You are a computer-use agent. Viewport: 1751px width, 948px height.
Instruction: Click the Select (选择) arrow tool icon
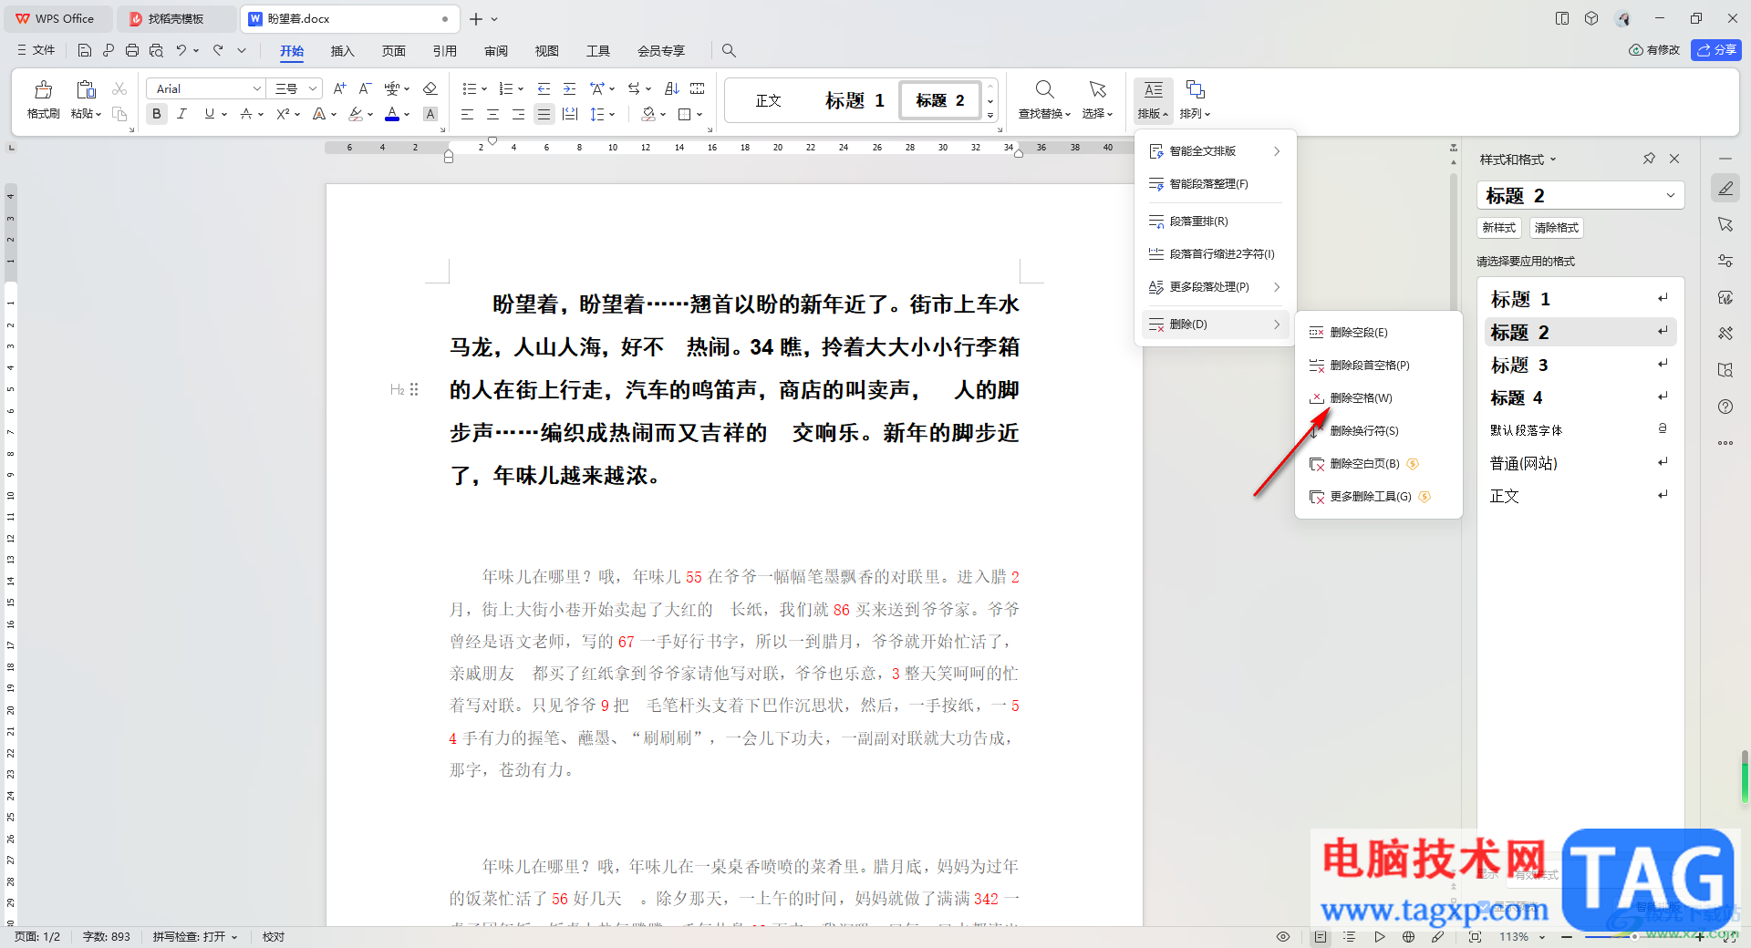pos(1097,89)
